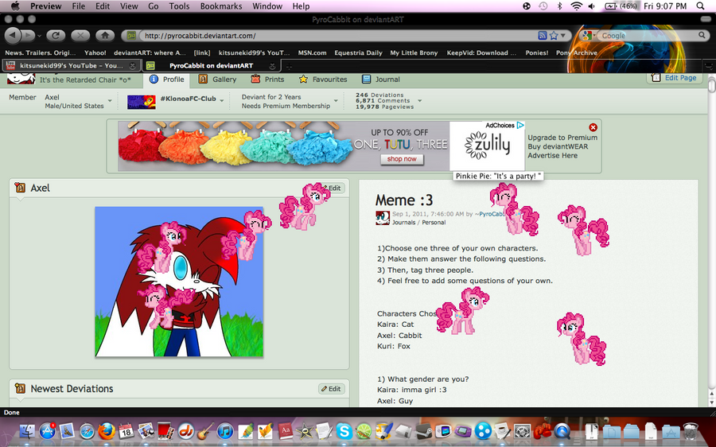Image resolution: width=716 pixels, height=447 pixels.
Task: Click the Google search field
Action: [648, 36]
